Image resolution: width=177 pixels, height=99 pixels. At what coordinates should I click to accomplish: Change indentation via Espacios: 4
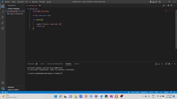click(144, 92)
